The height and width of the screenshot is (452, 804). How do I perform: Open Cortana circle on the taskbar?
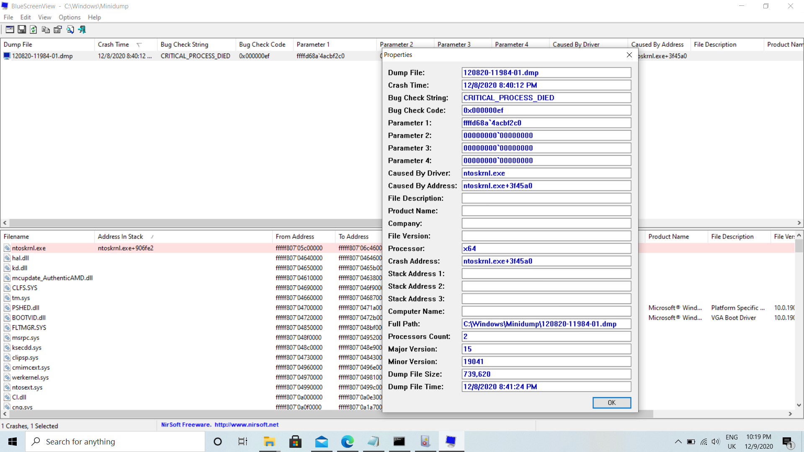coord(218,442)
